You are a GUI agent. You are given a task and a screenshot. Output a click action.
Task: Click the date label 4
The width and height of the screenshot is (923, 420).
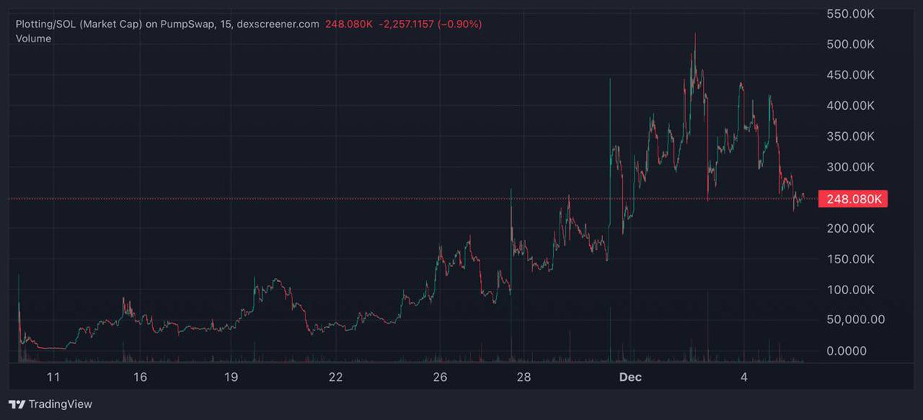744,377
